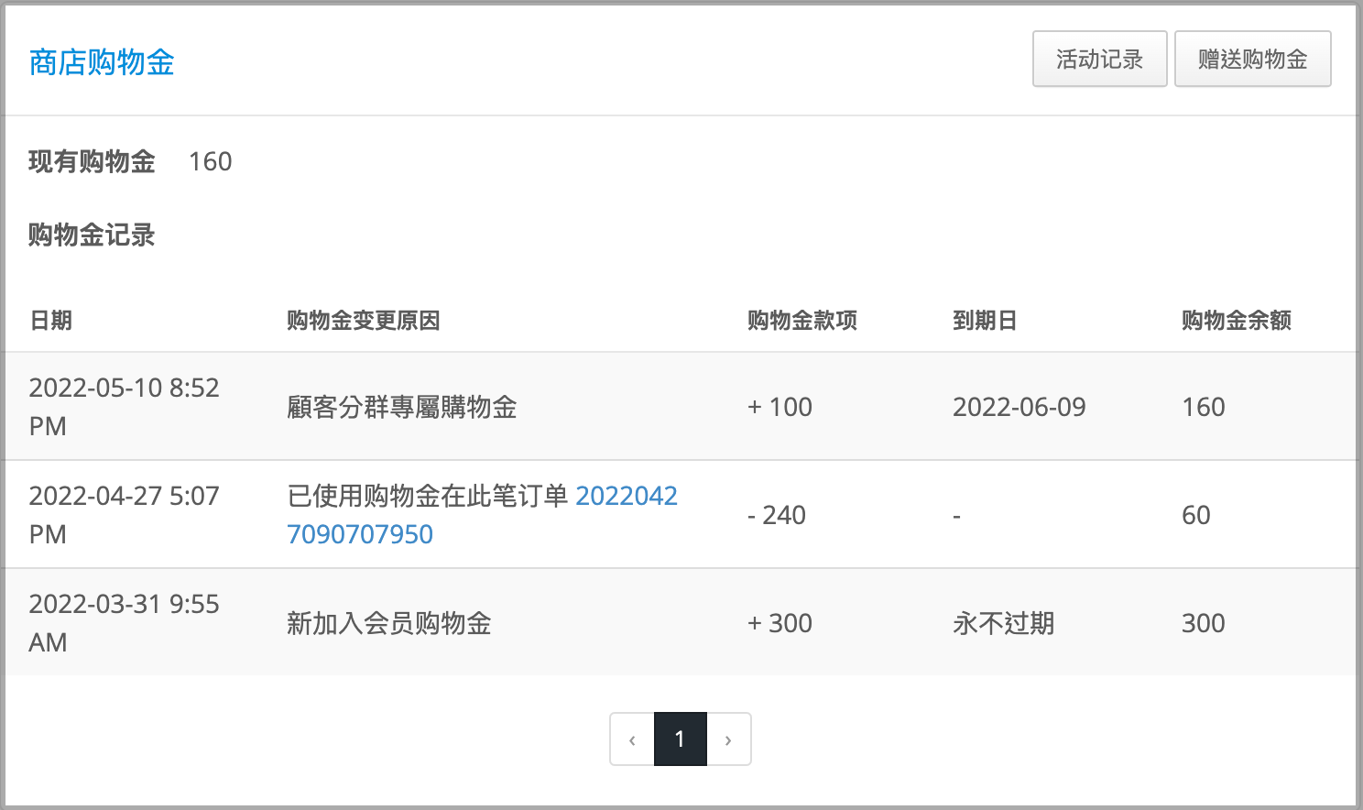Click the 现有购物金 label
1363x810 pixels.
click(x=92, y=161)
